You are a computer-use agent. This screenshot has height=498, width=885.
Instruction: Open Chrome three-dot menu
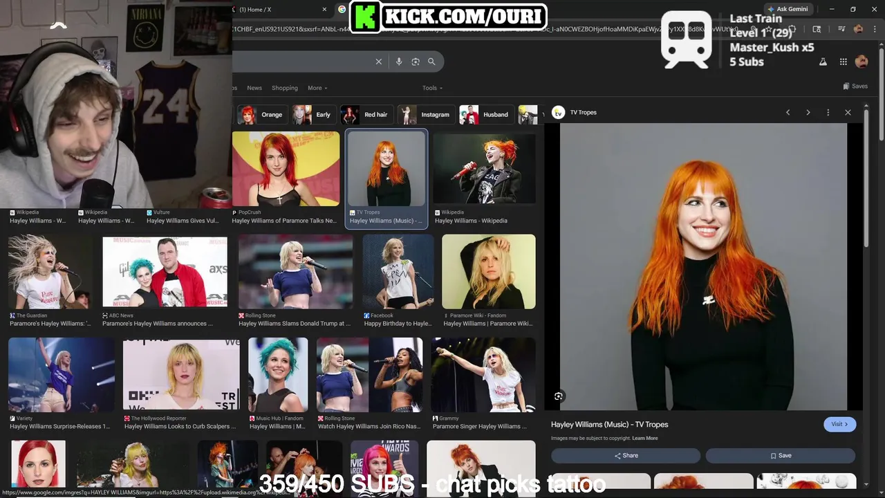coord(874,29)
